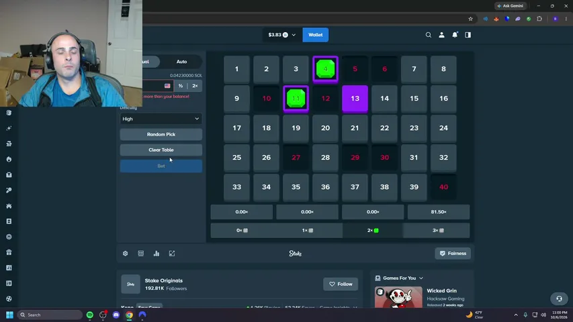This screenshot has height=322, width=573.
Task: Open sidebar soccer ball sports icon
Action: [x=9, y=299]
